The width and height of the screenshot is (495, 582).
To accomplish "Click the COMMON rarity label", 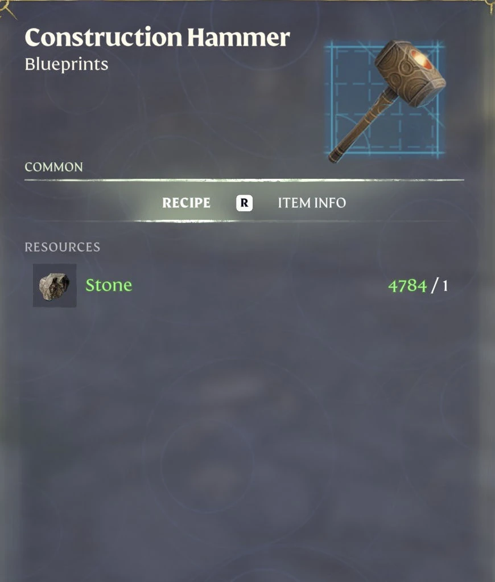I will click(53, 167).
